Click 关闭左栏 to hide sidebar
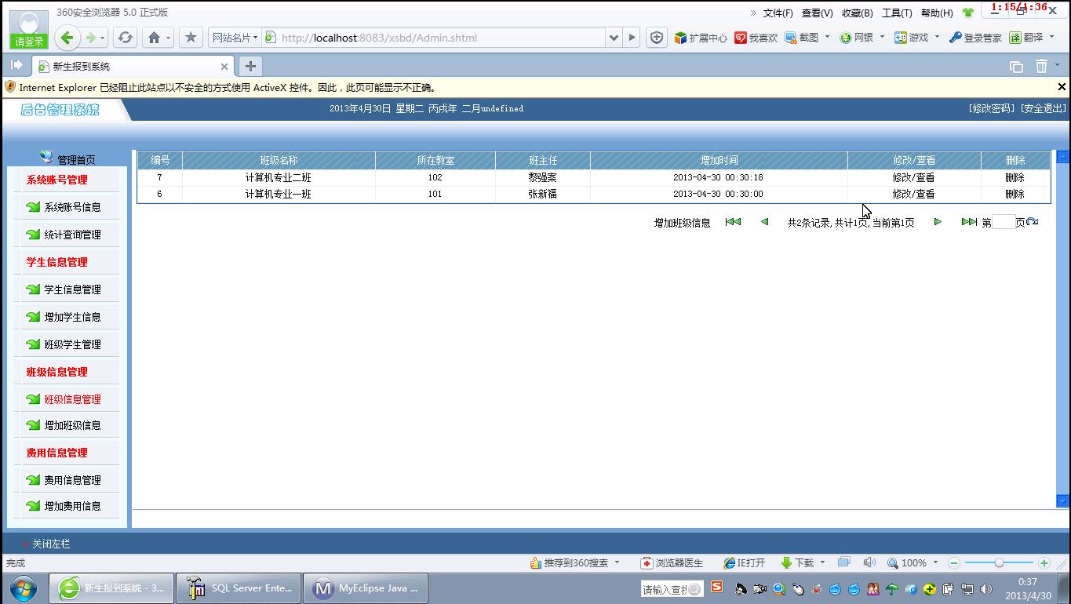The image size is (1071, 604). (51, 544)
